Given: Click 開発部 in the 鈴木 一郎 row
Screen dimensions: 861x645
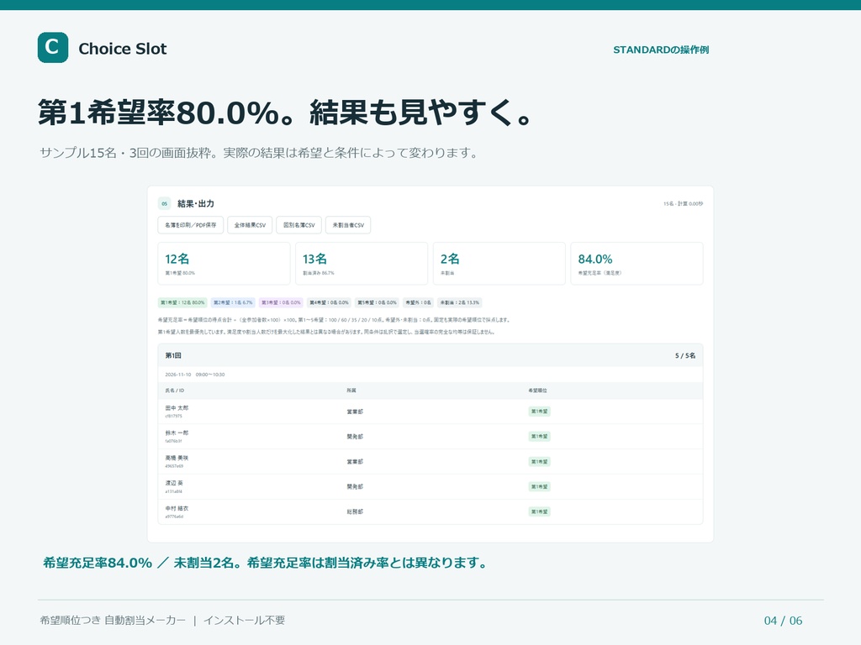Looking at the screenshot, I should [355, 437].
